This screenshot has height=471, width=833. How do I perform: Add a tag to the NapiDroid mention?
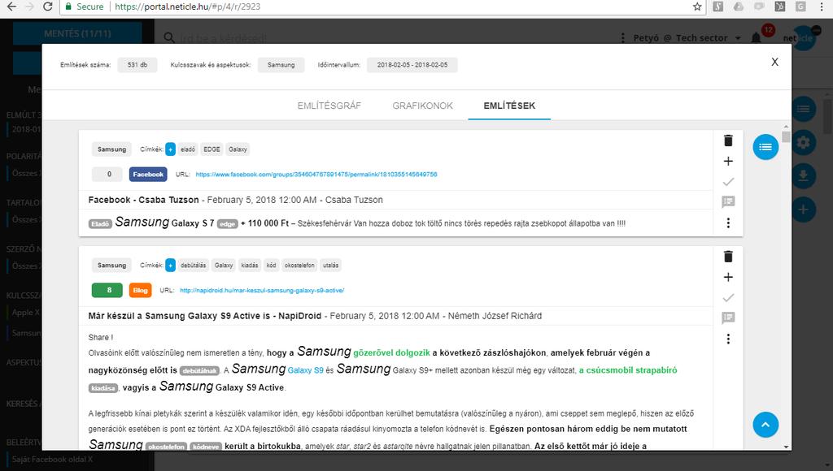170,266
